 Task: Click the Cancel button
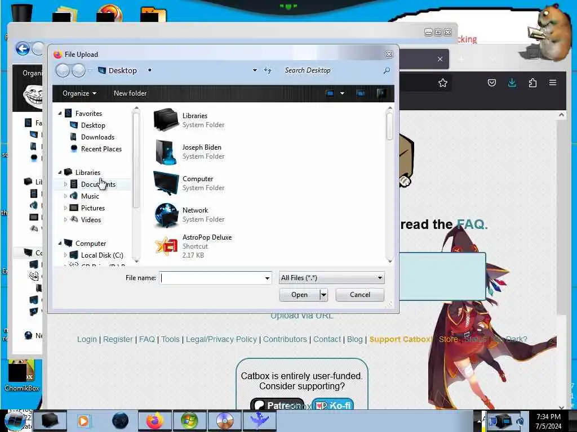(x=360, y=295)
